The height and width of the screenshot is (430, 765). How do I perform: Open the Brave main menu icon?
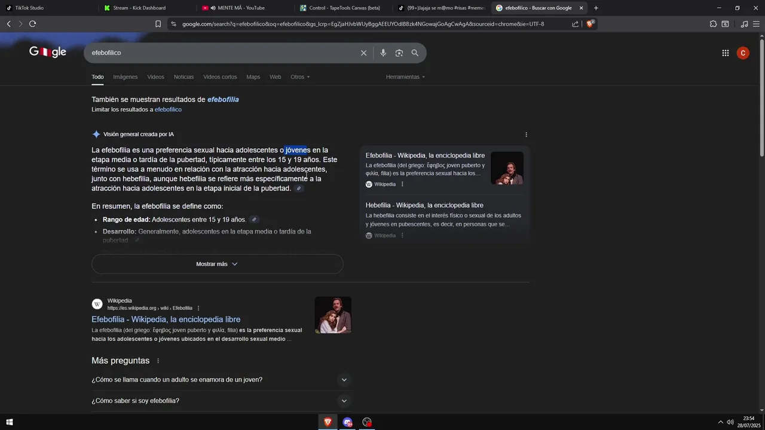[x=756, y=24]
